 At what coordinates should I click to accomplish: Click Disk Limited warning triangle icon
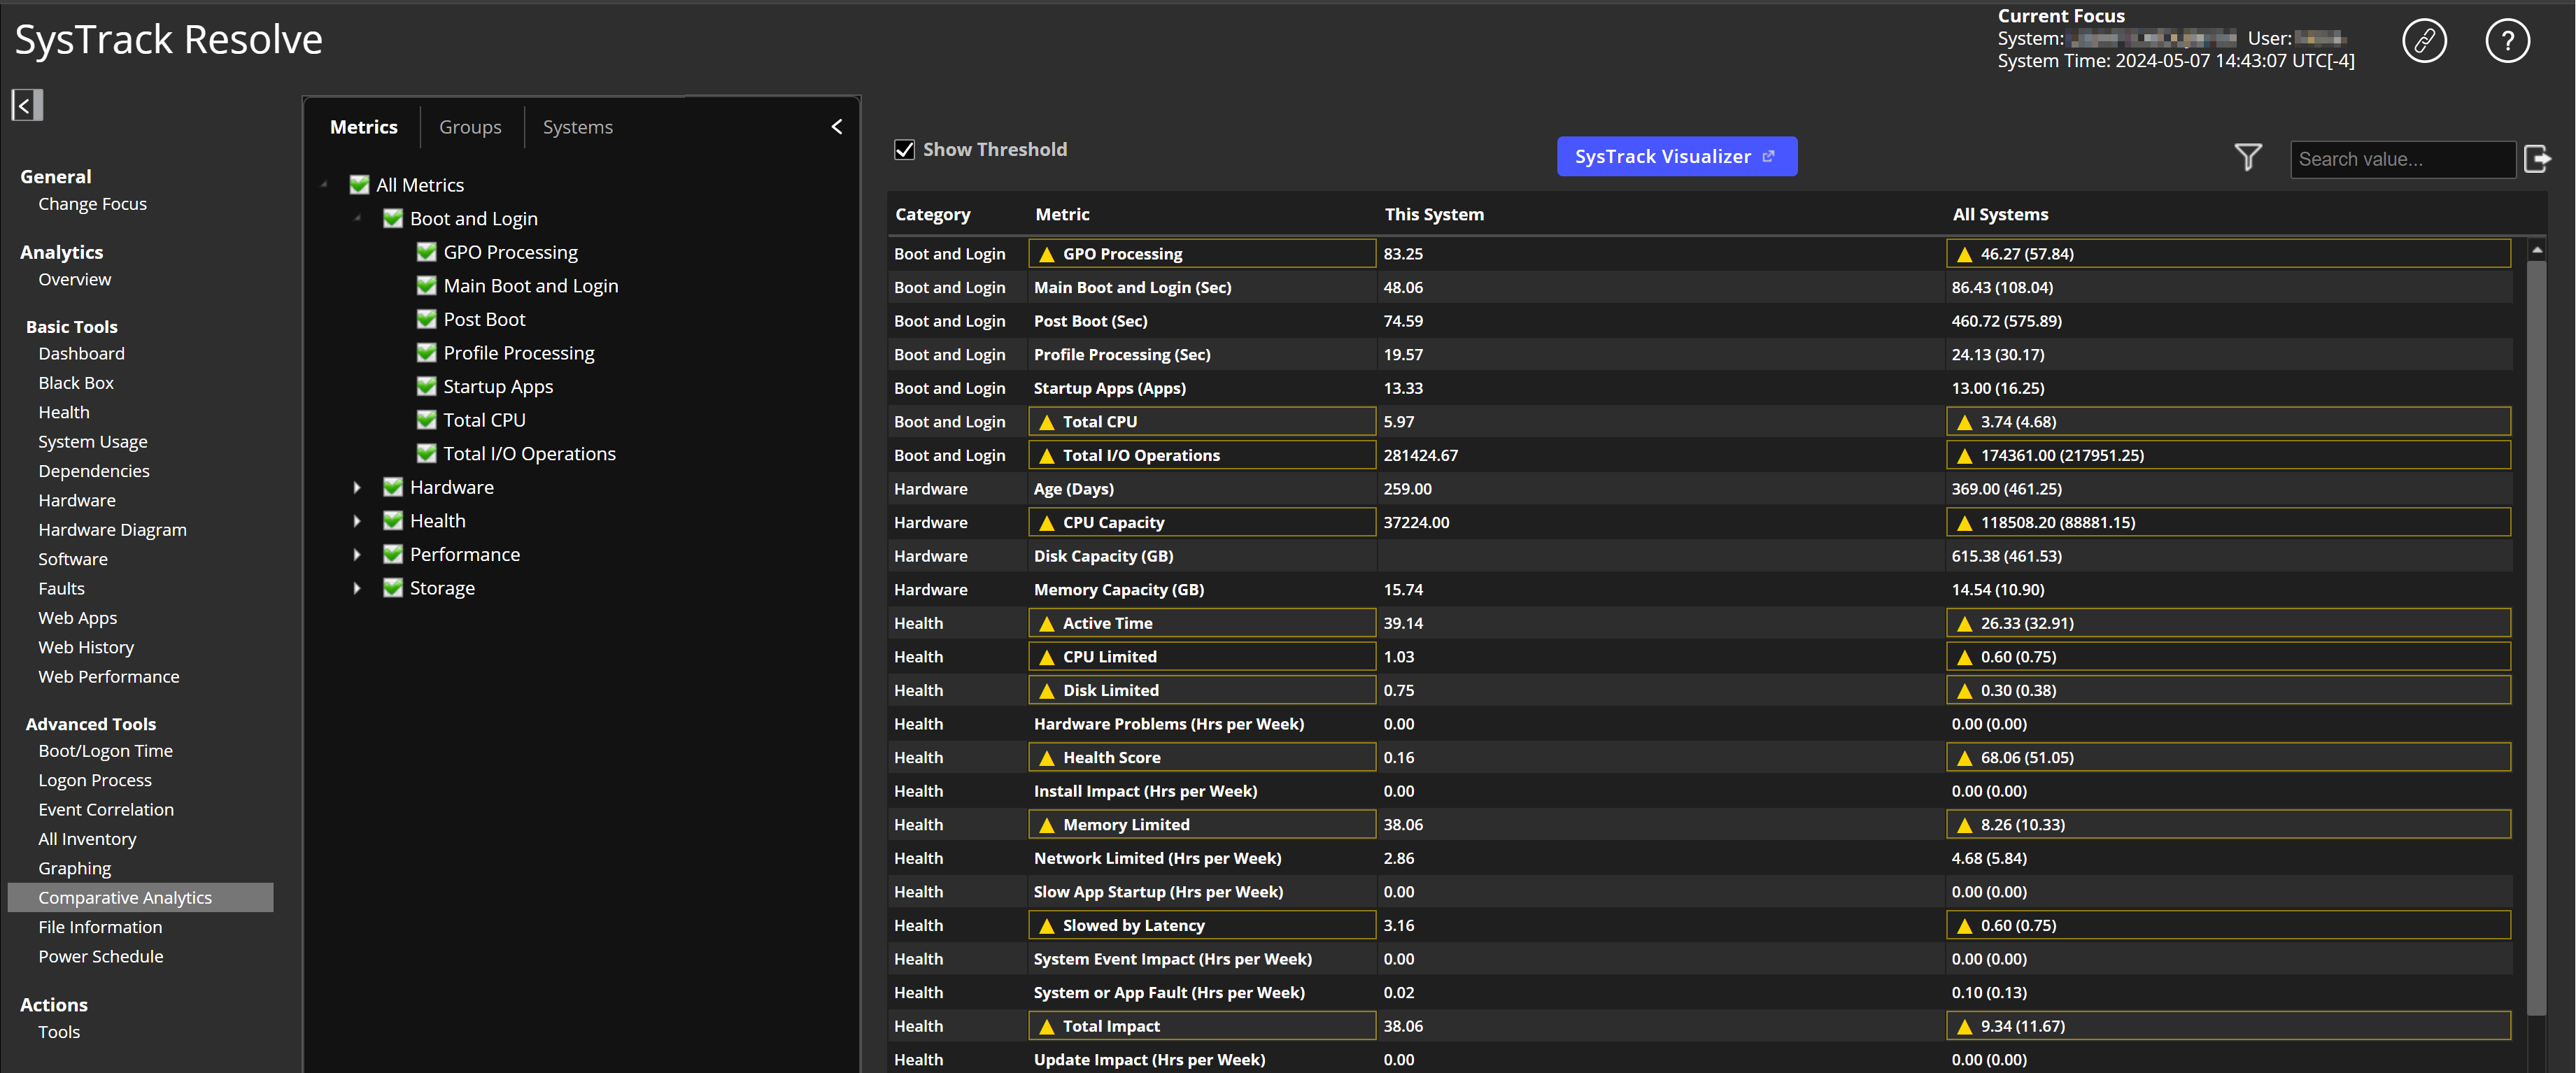(1047, 691)
